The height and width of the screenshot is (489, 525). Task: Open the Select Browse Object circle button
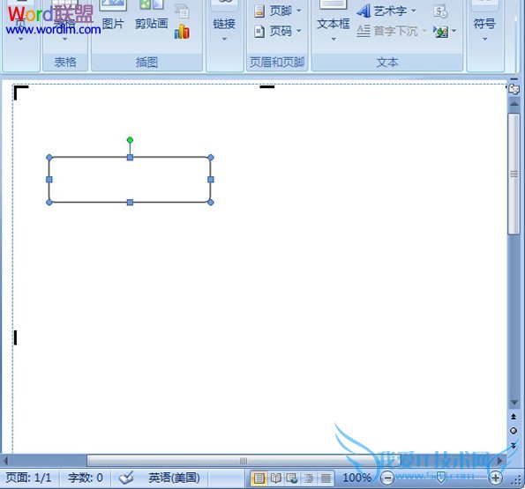pyautogui.click(x=514, y=431)
